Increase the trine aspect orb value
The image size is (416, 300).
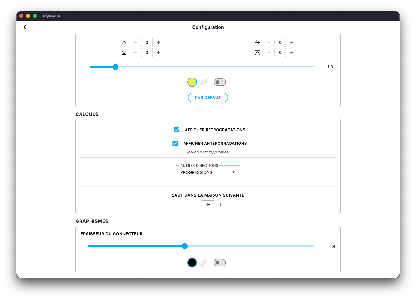coord(158,42)
